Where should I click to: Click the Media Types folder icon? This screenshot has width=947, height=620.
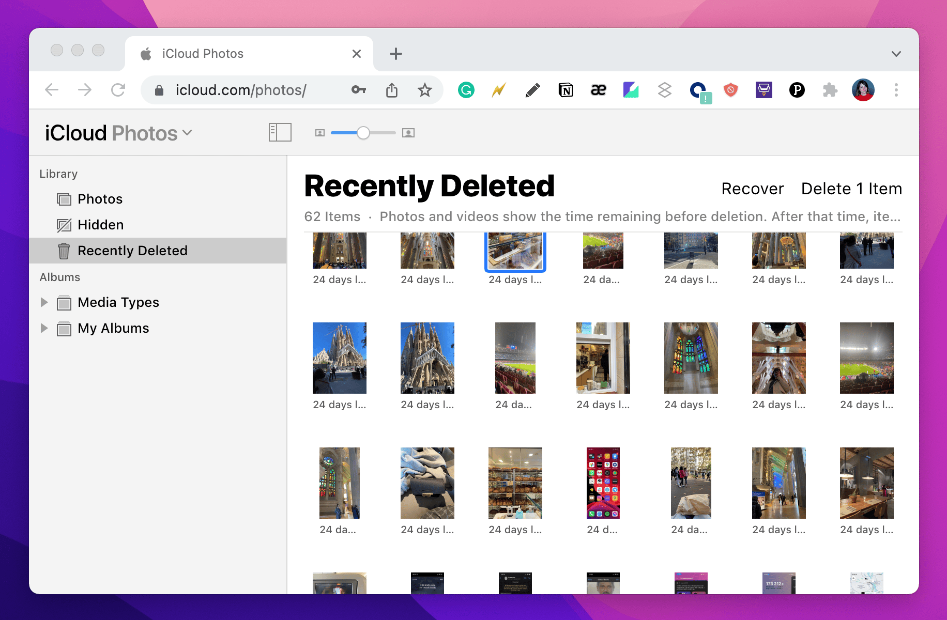[64, 302]
